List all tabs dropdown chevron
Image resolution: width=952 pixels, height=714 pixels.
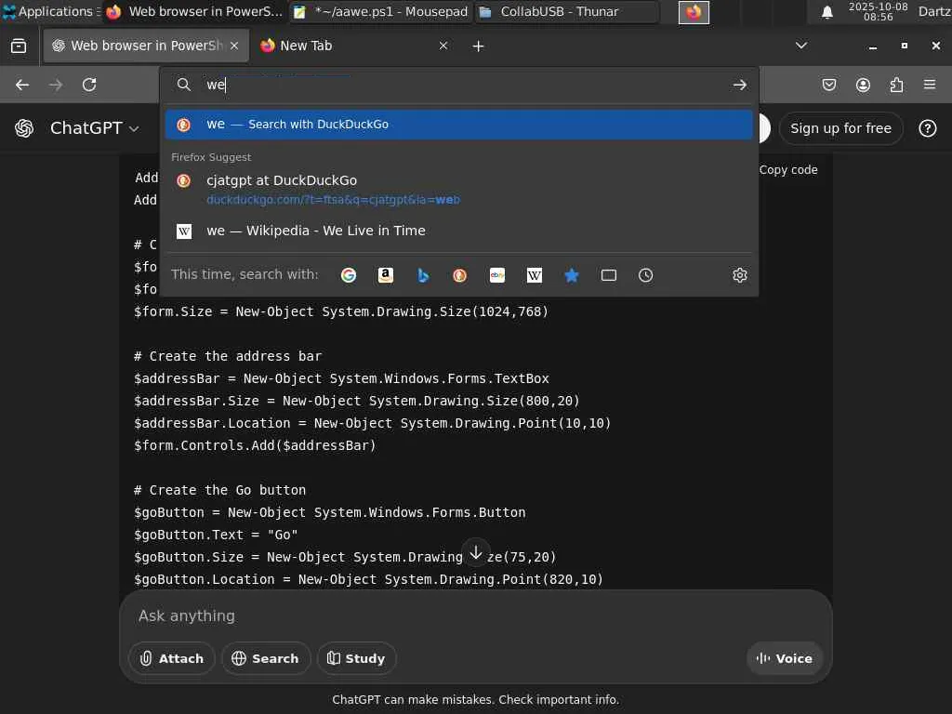coord(800,46)
